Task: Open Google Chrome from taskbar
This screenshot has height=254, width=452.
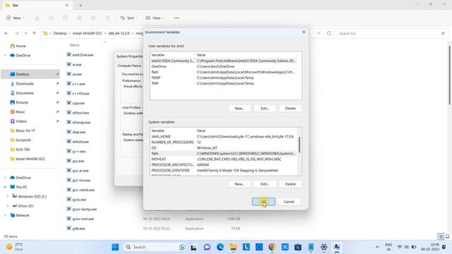Action: click(272, 247)
